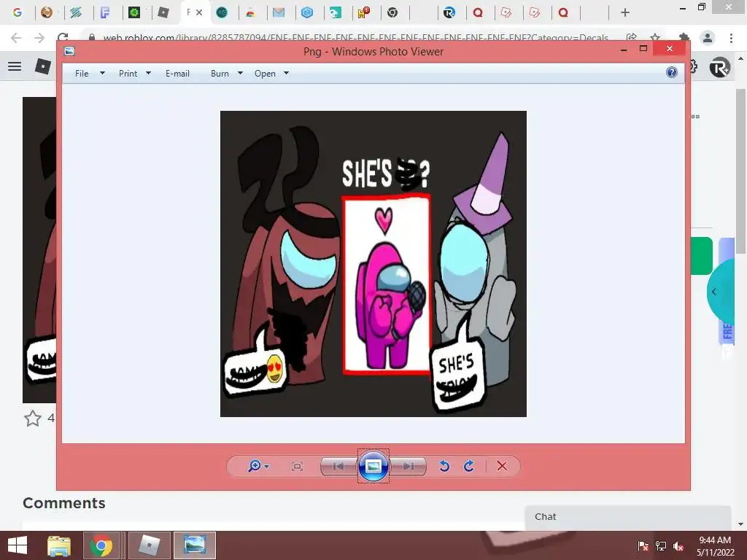Viewport: 747px width, 560px height.
Task: Click the Photo Viewer title bar app icon
Action: pos(69,51)
